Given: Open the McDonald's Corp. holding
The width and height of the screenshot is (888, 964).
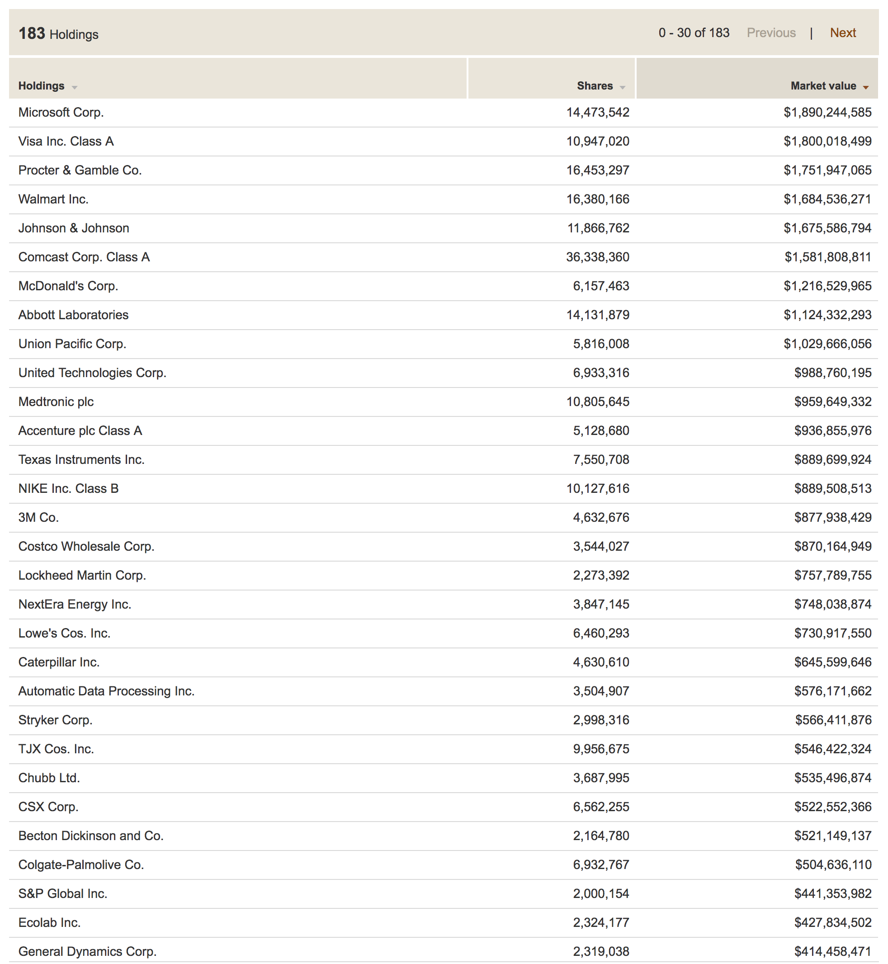Looking at the screenshot, I should 68,285.
